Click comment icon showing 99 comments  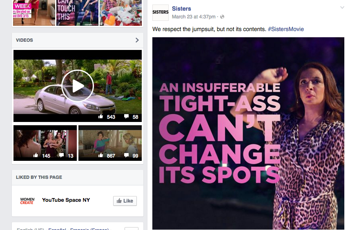point(127,156)
